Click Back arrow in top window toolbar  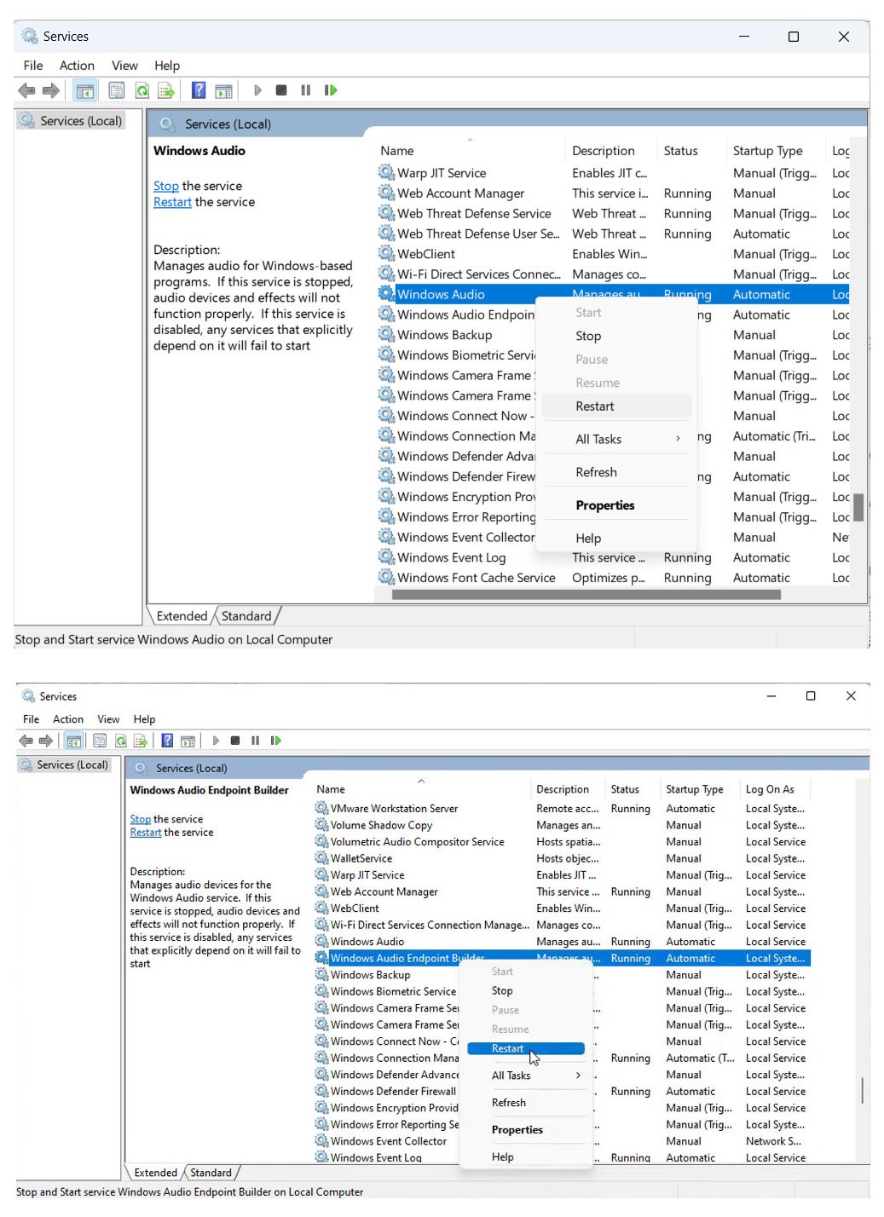[x=26, y=90]
